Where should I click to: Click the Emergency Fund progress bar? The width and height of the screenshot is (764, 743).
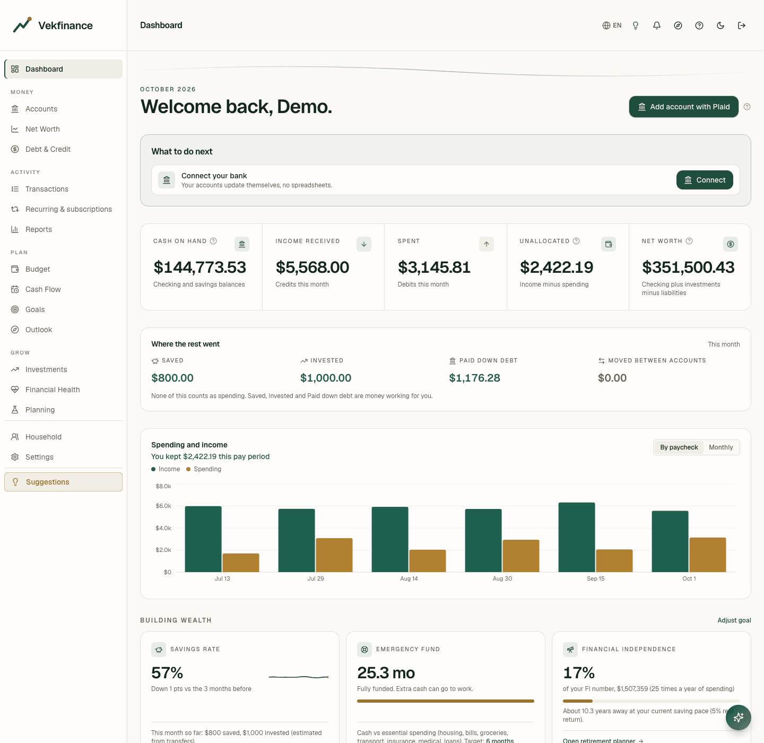pos(446,701)
